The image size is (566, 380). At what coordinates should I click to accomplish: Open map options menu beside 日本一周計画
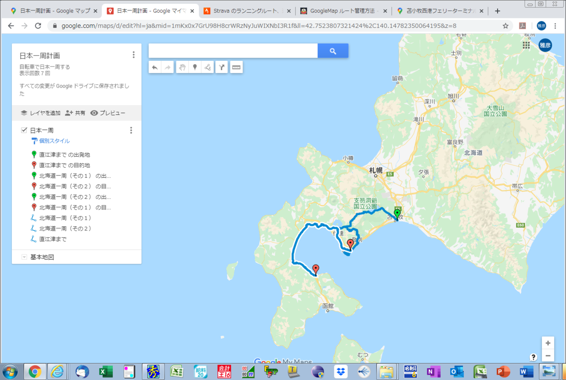(x=133, y=55)
